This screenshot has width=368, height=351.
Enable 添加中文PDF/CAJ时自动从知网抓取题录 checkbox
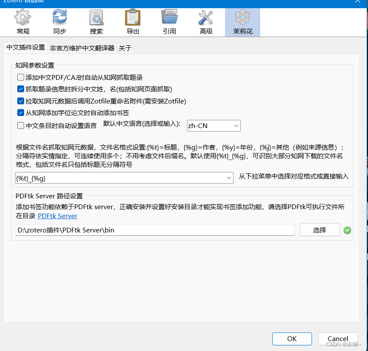pyautogui.click(x=21, y=77)
